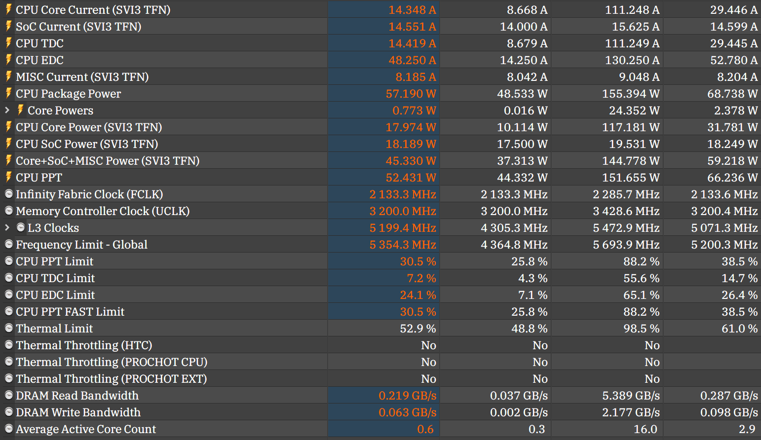The height and width of the screenshot is (440, 761).
Task: Expand the L3 Clocks group
Action: (6, 227)
